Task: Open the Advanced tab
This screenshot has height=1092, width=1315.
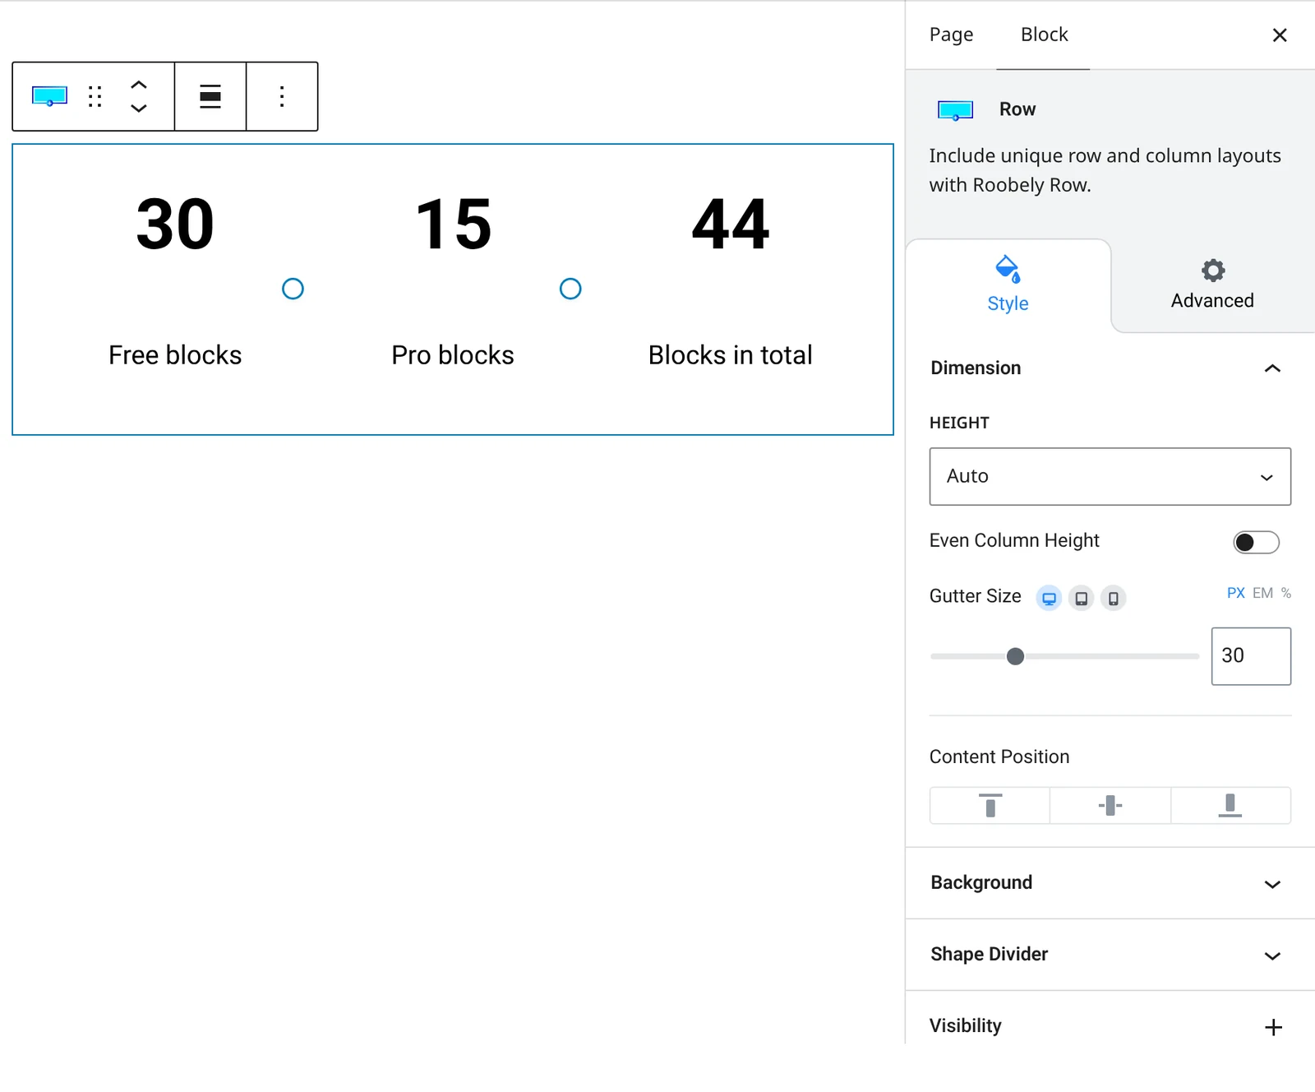Action: [1212, 285]
